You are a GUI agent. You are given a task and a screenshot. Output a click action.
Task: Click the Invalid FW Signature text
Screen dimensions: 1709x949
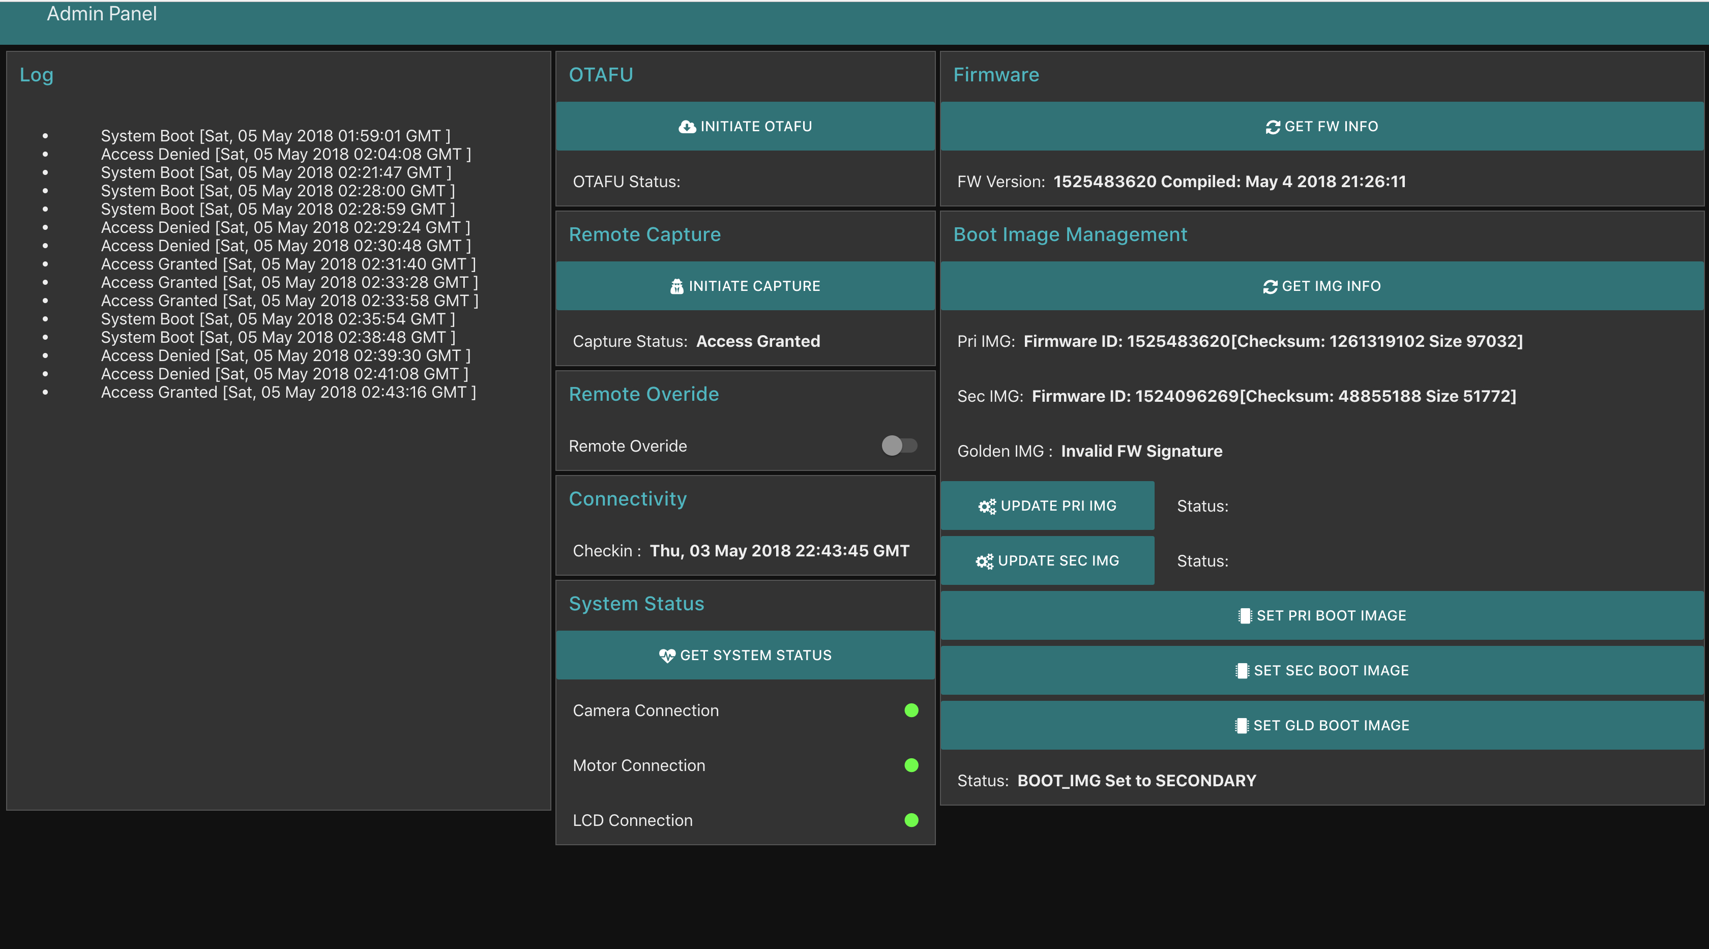pyautogui.click(x=1141, y=452)
